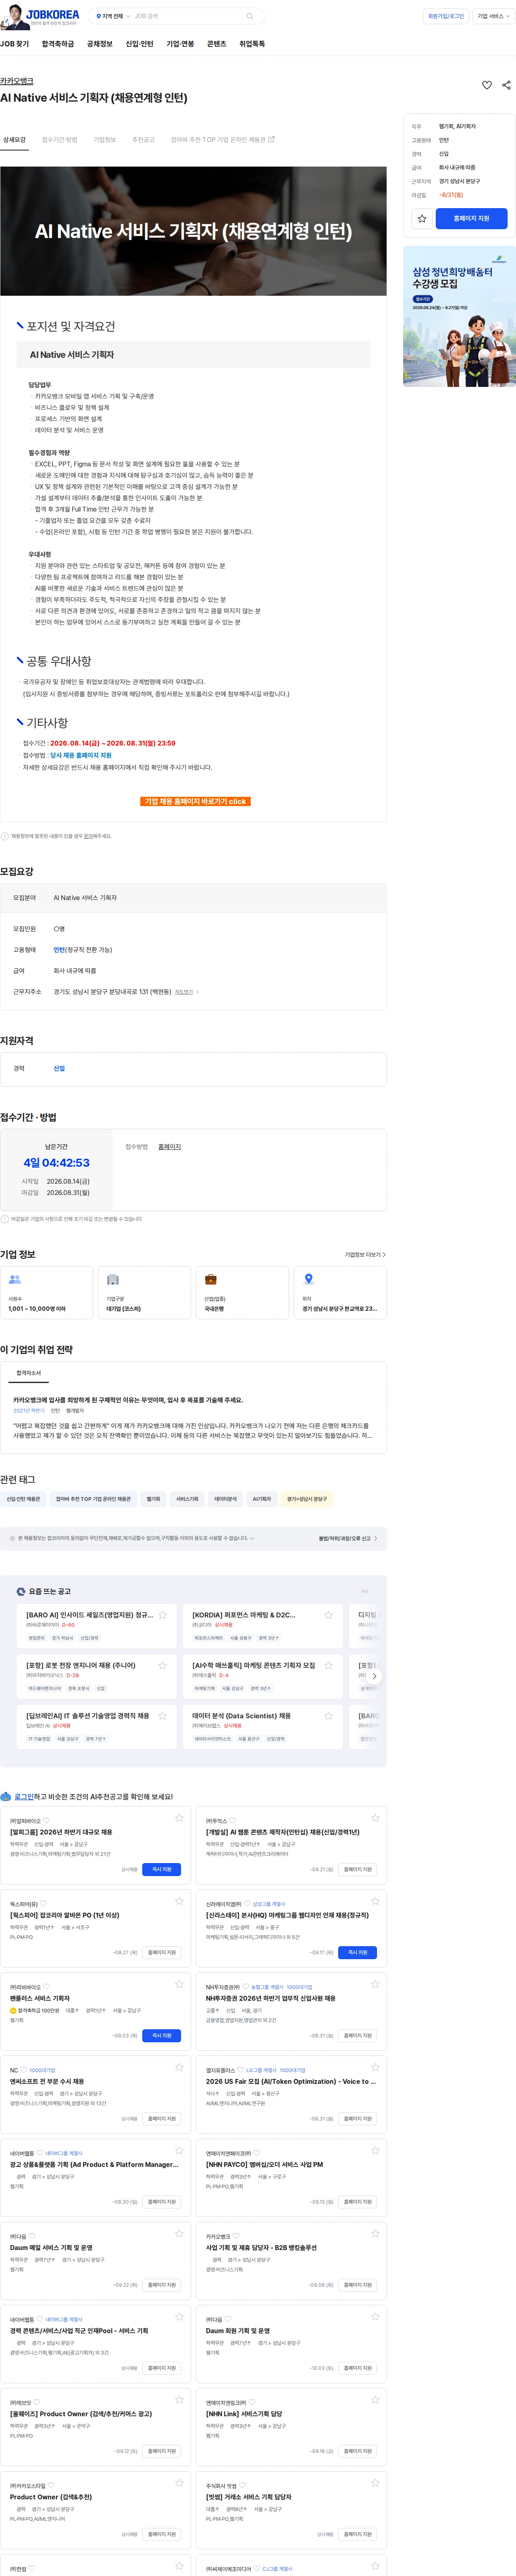Click the 사원수 company info icon

pos(15,1279)
